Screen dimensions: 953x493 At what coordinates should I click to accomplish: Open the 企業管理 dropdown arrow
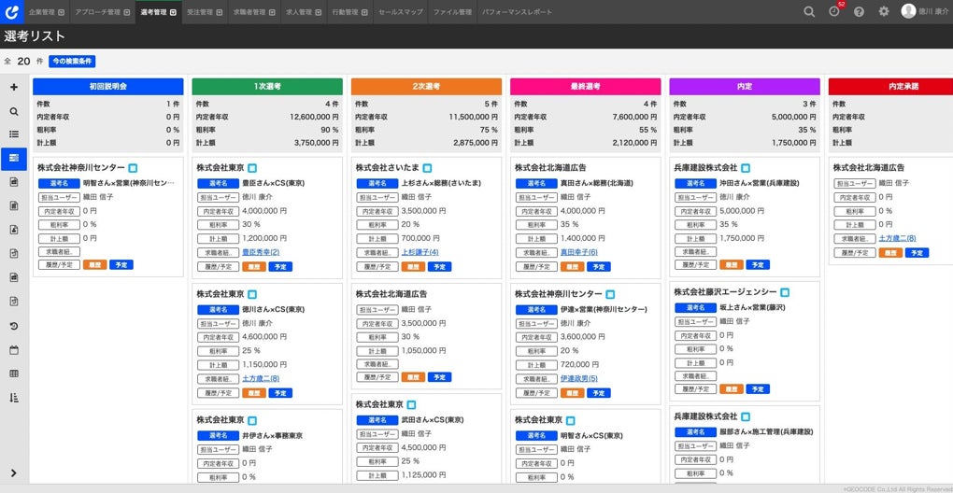62,12
